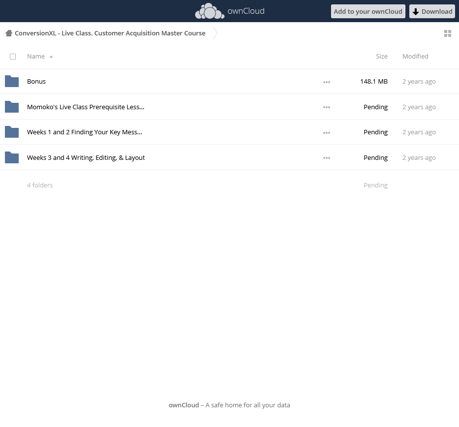
Task: Open more actions for Bonus folder
Action: coord(327,82)
